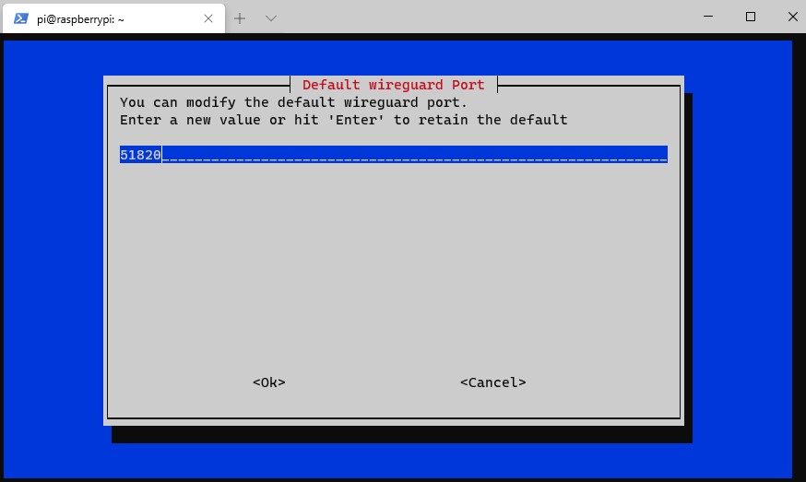Open a new terminal tab with plus
Image resolution: width=806 pixels, height=482 pixels.
[240, 18]
